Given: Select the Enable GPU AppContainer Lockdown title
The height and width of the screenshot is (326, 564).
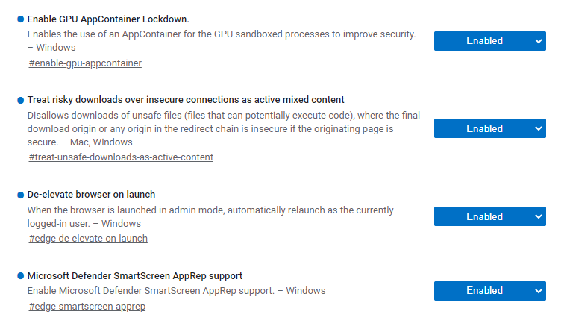Looking at the screenshot, I should pyautogui.click(x=107, y=19).
